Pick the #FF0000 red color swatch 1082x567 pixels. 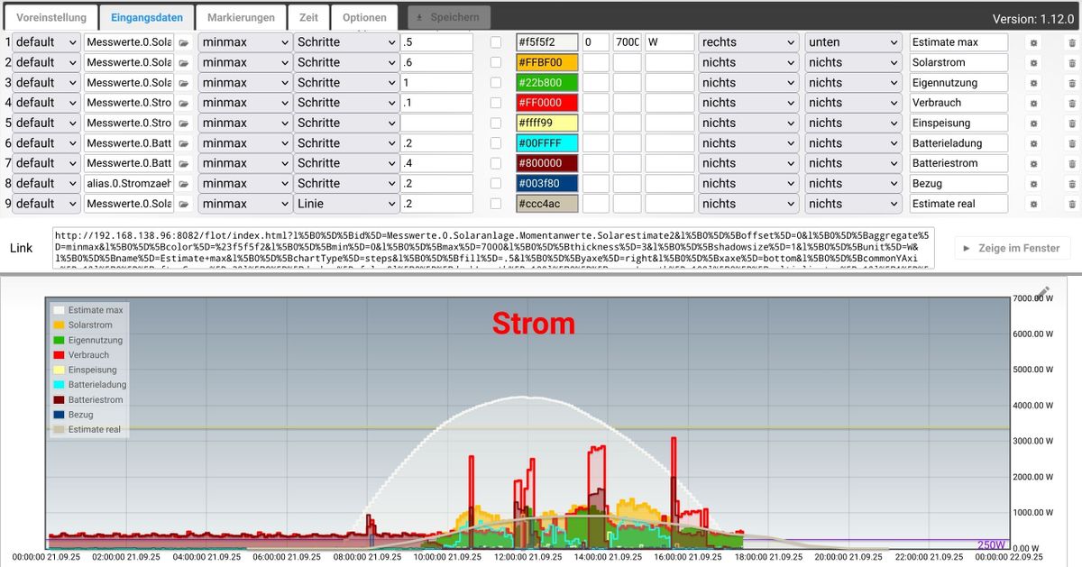tap(546, 103)
